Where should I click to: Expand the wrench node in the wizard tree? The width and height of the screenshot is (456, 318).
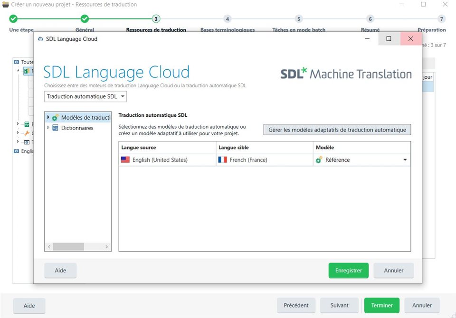tap(18, 133)
